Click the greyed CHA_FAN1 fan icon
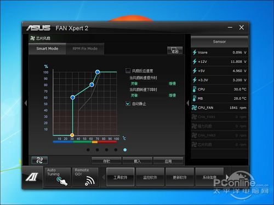 (194, 117)
